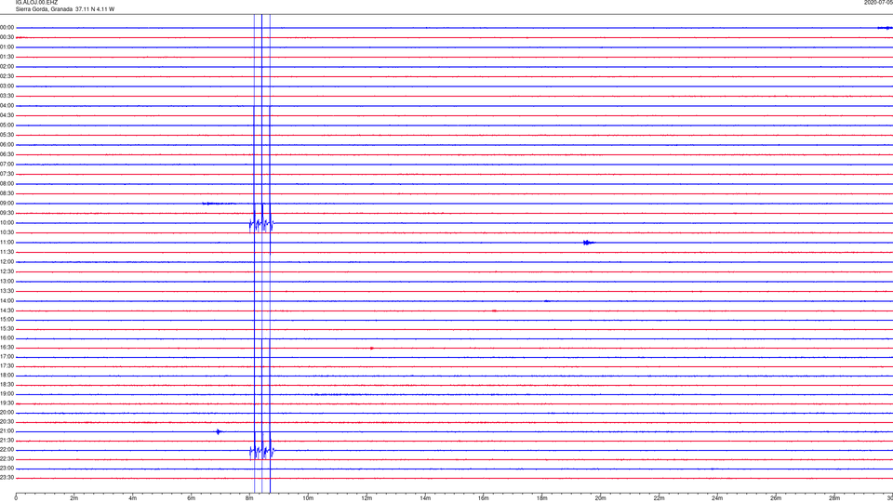
Task: Click the 20m axis tick label
Action: pyautogui.click(x=600, y=498)
